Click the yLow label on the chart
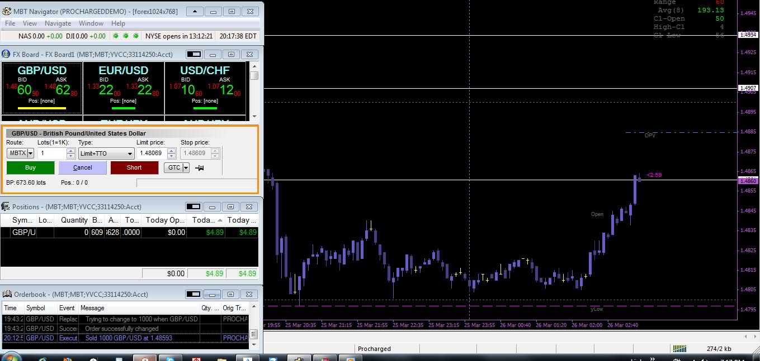This screenshot has height=361, width=760. click(x=597, y=309)
